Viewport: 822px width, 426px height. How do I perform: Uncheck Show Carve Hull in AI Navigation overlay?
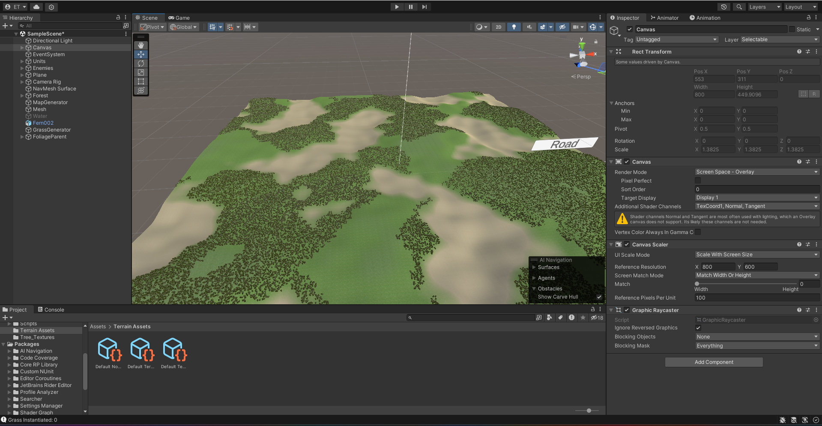(x=599, y=297)
